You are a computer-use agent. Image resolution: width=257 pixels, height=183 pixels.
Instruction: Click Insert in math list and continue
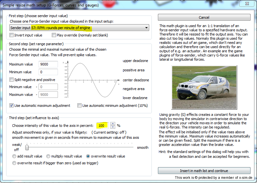coord(204,171)
